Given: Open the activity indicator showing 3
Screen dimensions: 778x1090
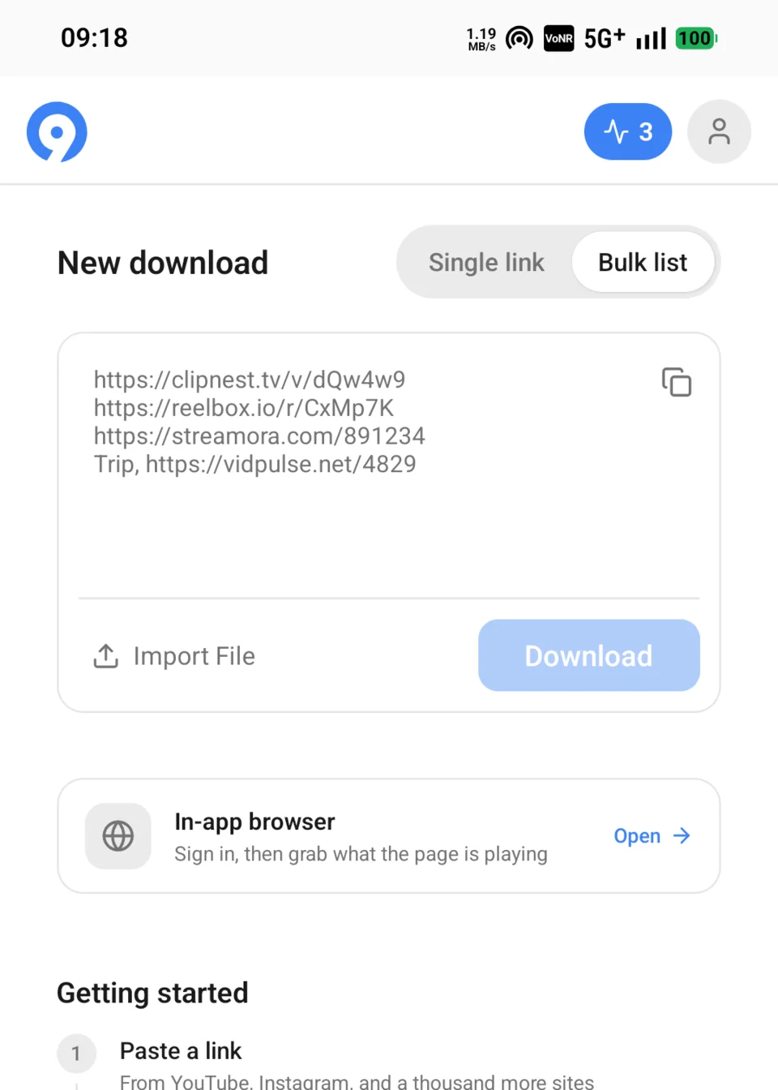Looking at the screenshot, I should pos(628,131).
